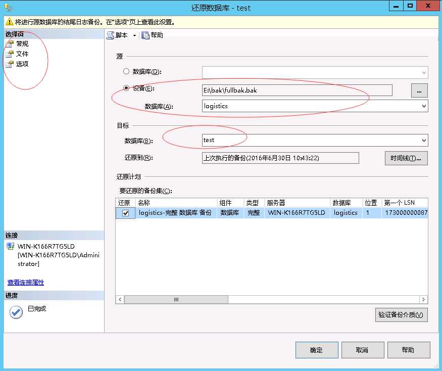Click the 脚本 toolbar label
Image resolution: width=442 pixels, height=371 pixels.
tap(122, 35)
